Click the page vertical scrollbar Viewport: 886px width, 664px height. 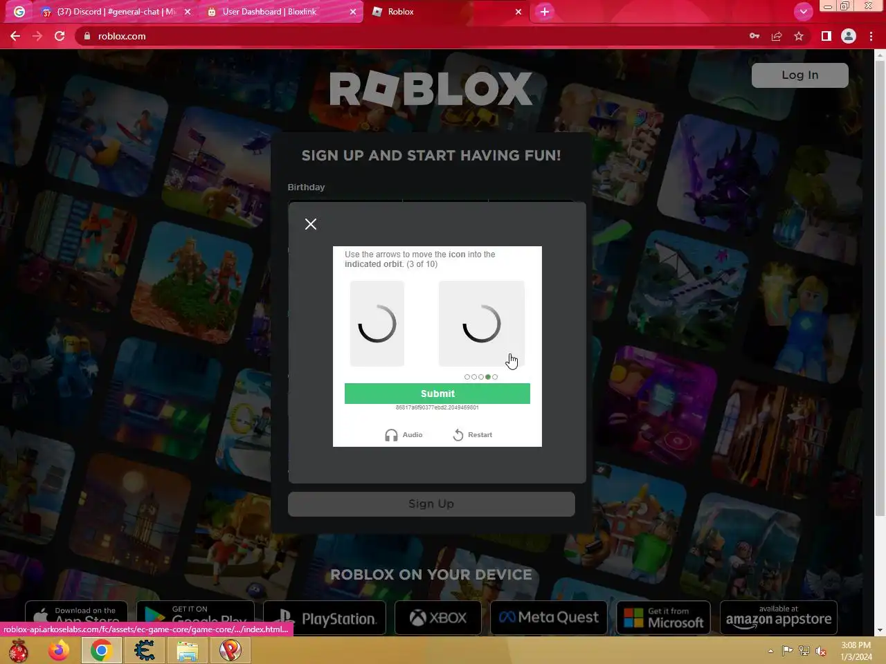coord(880,287)
